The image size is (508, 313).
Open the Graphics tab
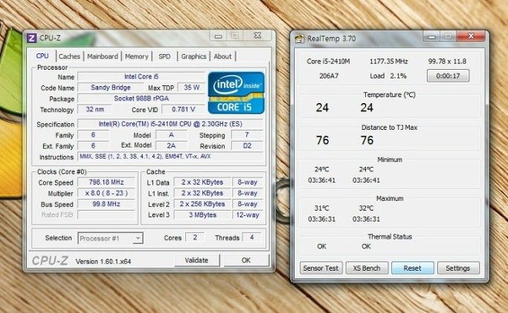[193, 56]
